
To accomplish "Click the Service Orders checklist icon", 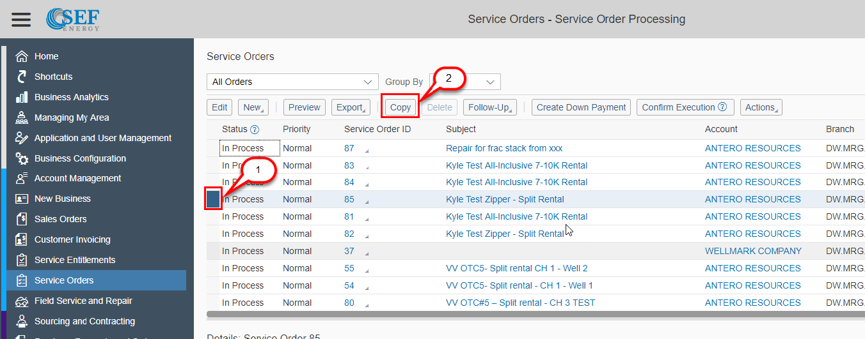I will [x=22, y=280].
